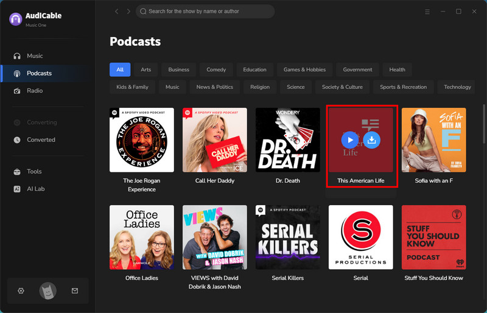The height and width of the screenshot is (313, 487).
Task: Click the user avatar icon
Action: [x=48, y=291]
